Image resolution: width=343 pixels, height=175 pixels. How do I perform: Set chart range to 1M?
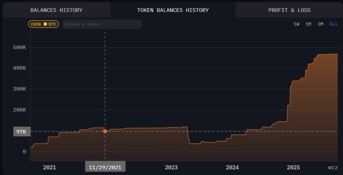308,24
